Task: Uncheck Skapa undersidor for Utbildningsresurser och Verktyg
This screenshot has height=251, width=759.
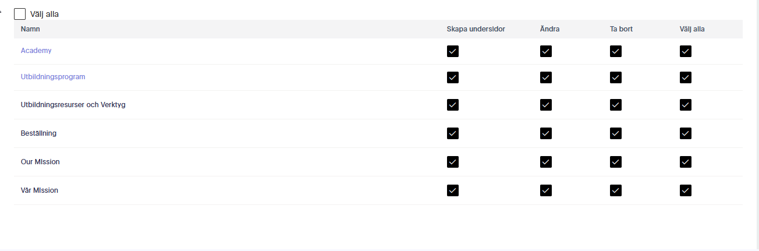Action: pyautogui.click(x=453, y=105)
